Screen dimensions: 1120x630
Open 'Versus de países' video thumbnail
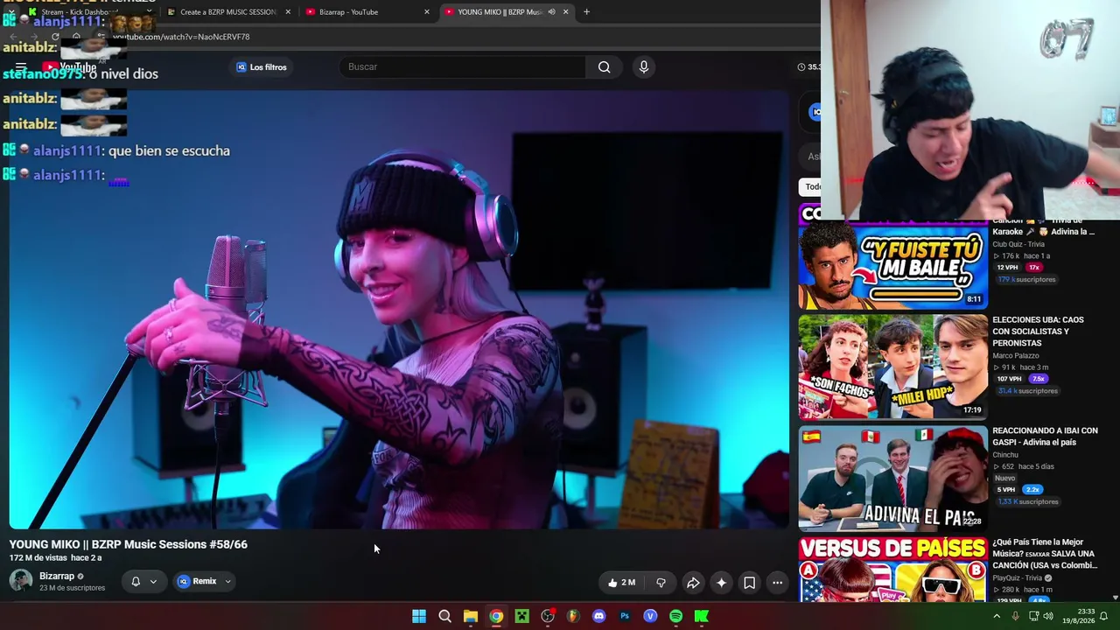tap(892, 570)
